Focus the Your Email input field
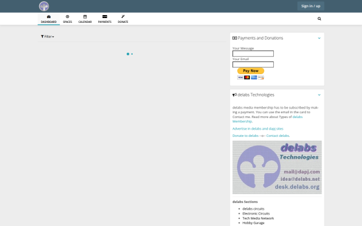 point(253,64)
